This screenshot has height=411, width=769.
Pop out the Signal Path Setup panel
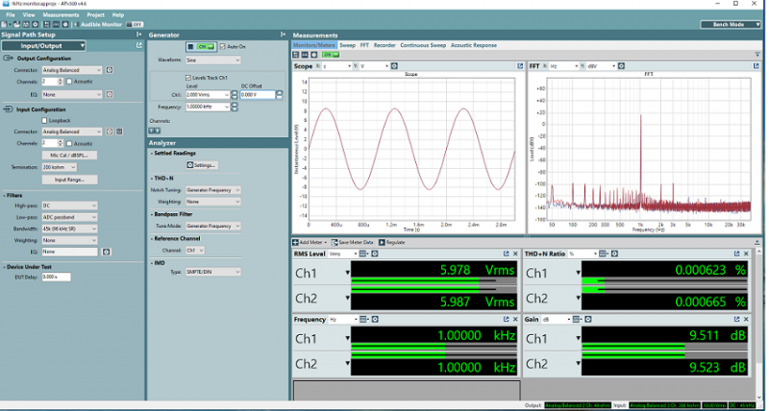[139, 45]
